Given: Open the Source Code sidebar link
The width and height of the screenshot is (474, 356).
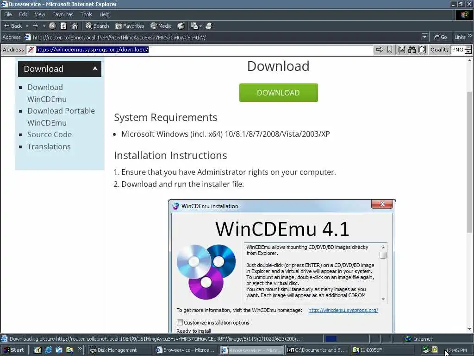Looking at the screenshot, I should click(x=50, y=134).
